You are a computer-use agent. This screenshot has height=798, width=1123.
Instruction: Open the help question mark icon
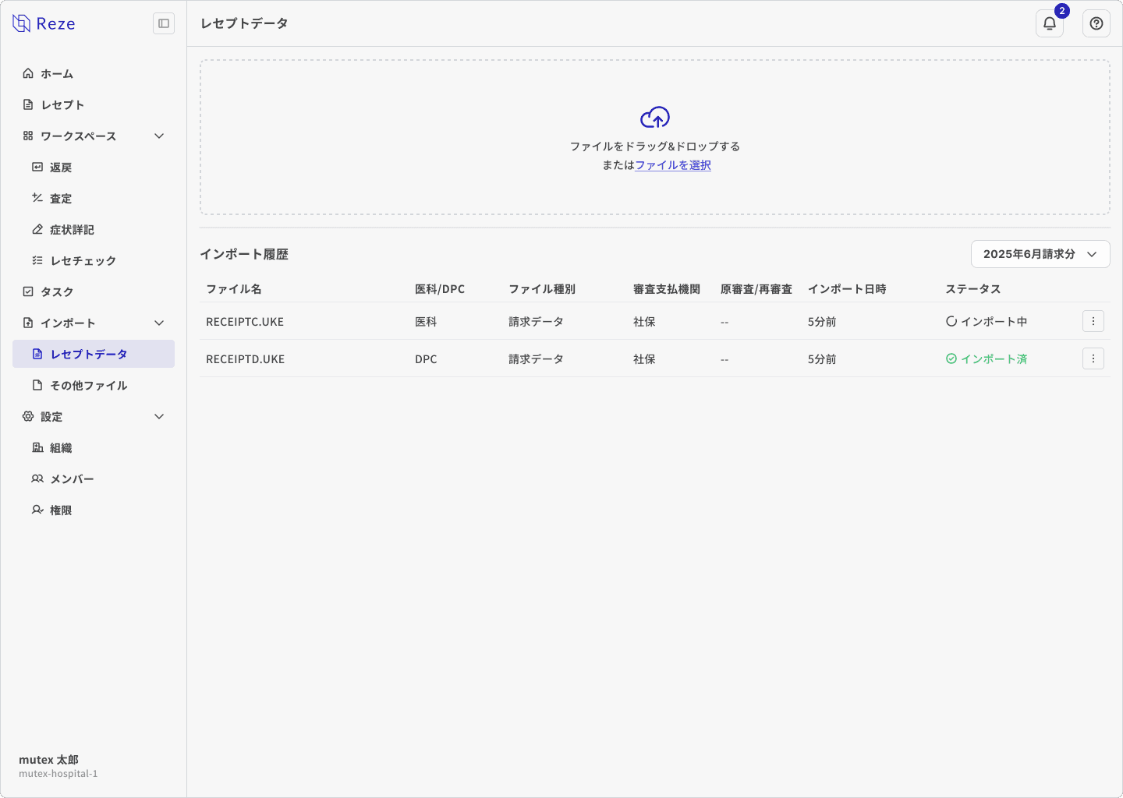pos(1096,23)
